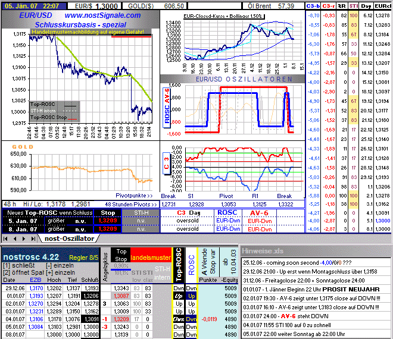This screenshot has width=393, height=339.
Task: Click the red AV-6 status header
Action: click(x=259, y=213)
